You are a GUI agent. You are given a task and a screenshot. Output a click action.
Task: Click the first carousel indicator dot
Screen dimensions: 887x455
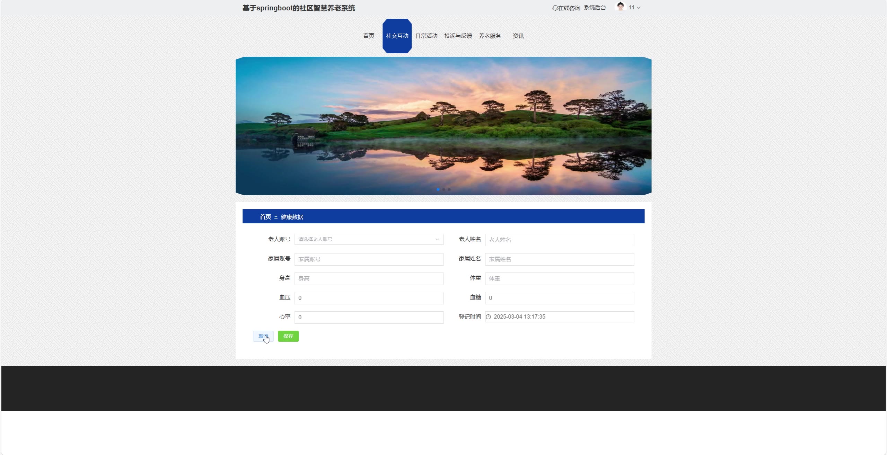(438, 189)
